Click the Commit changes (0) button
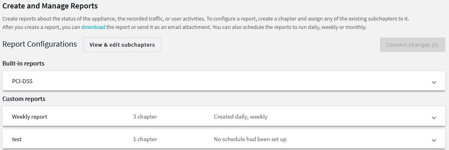Screen dimensions: 449x150 tap(412, 45)
